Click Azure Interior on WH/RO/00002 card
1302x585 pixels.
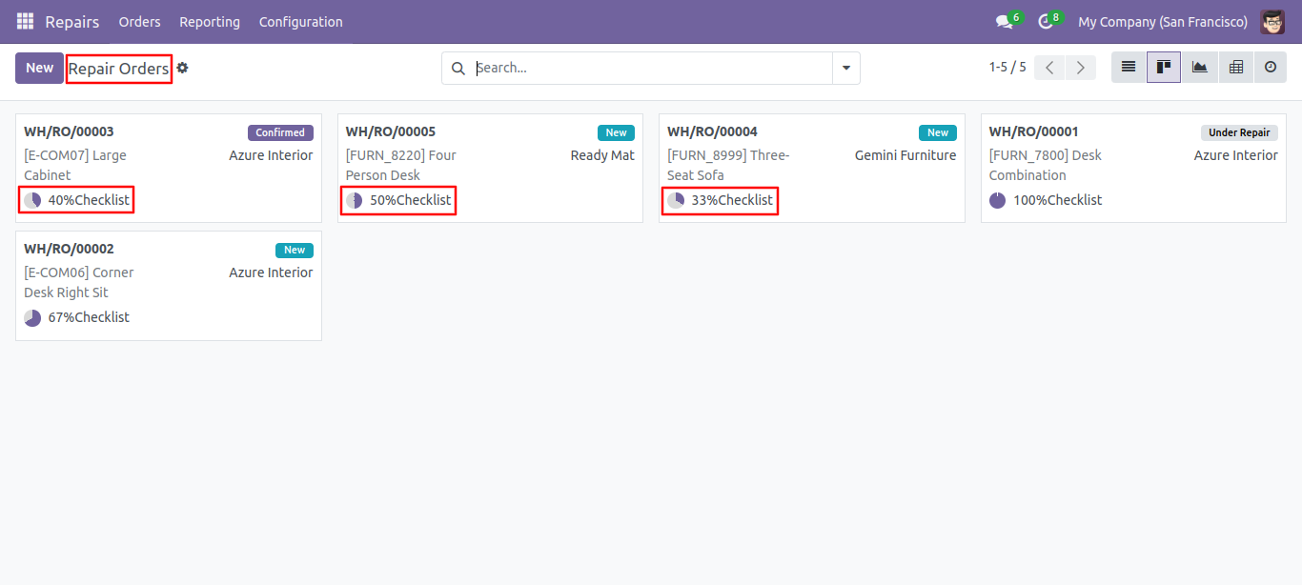(x=271, y=272)
